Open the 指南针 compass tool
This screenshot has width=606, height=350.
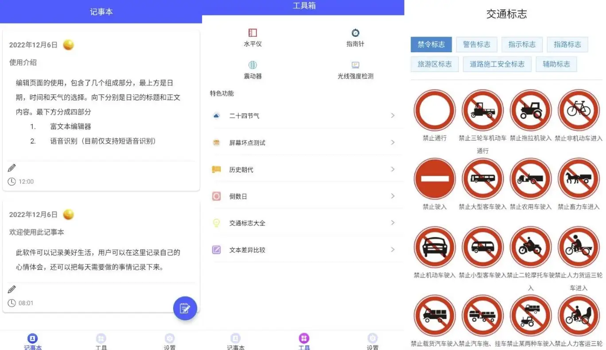[355, 36]
